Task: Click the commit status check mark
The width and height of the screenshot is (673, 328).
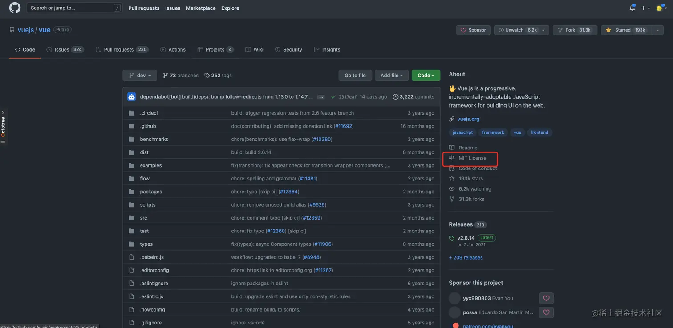Action: pyautogui.click(x=333, y=96)
